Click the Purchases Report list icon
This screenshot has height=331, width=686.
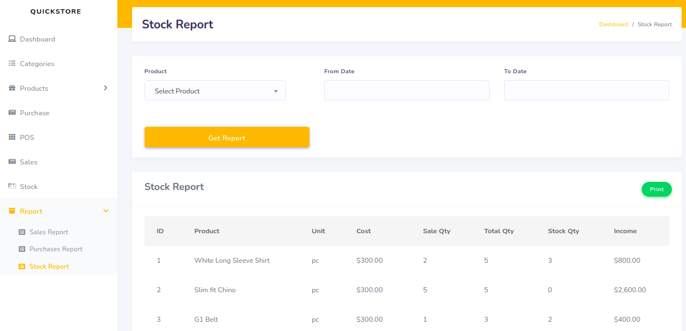22,249
